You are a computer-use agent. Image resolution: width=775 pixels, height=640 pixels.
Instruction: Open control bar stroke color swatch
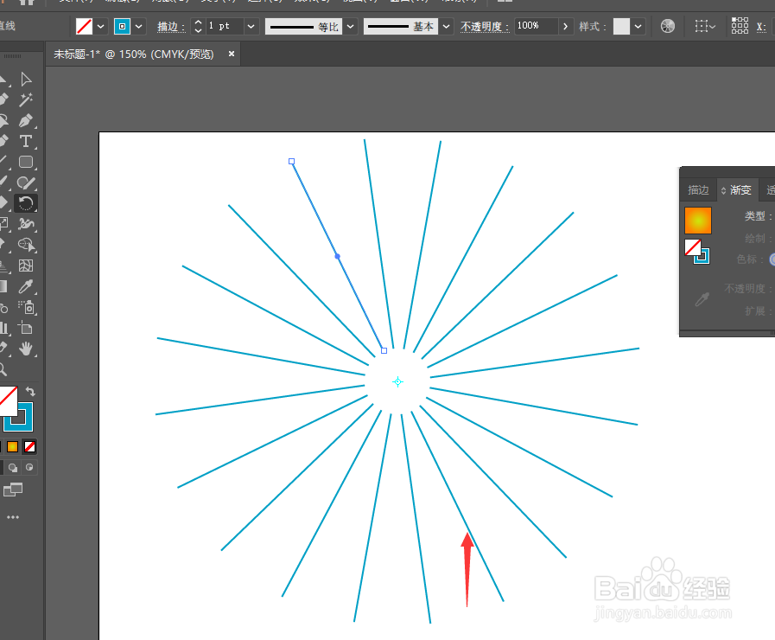tap(122, 26)
